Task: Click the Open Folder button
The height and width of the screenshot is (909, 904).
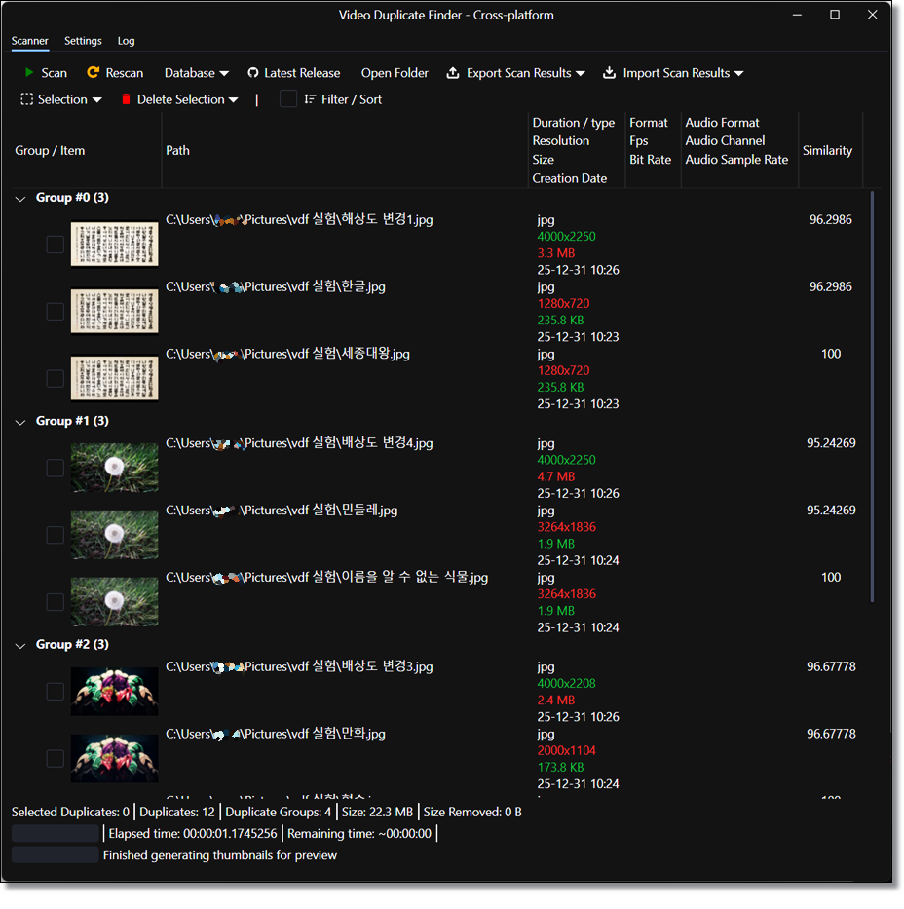Action: 394,72
